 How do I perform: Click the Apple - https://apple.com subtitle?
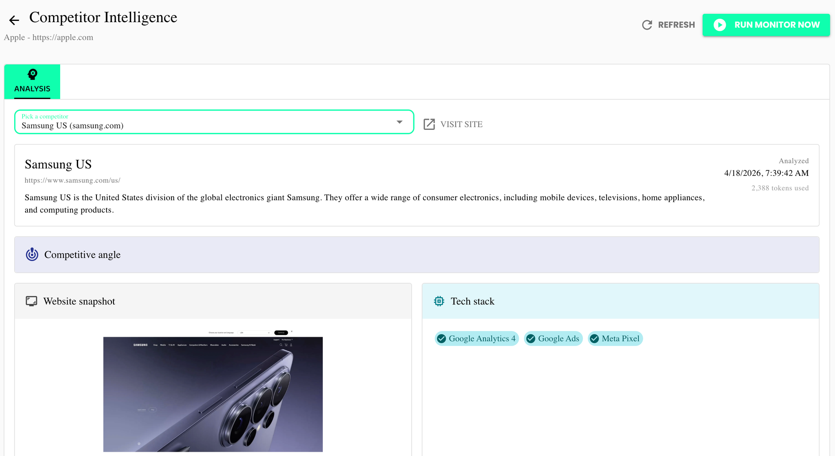48,38
